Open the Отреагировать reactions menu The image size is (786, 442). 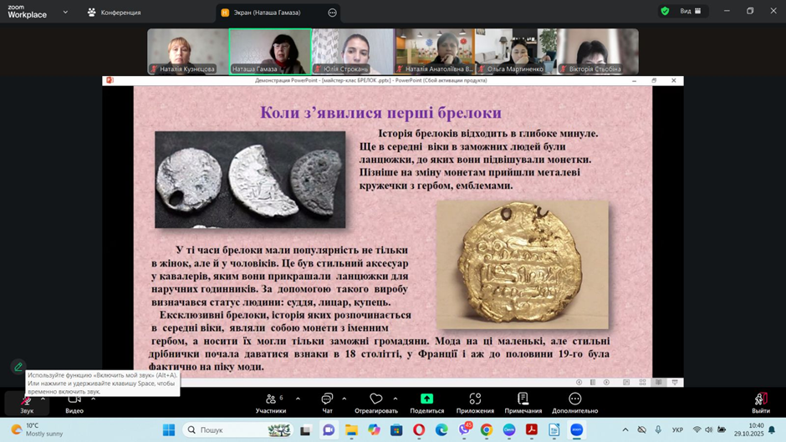pyautogui.click(x=375, y=403)
